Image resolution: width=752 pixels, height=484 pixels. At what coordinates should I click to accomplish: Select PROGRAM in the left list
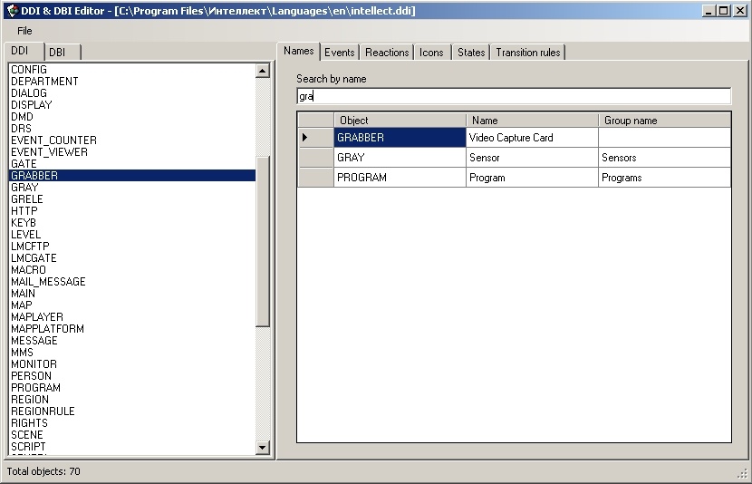(x=36, y=388)
